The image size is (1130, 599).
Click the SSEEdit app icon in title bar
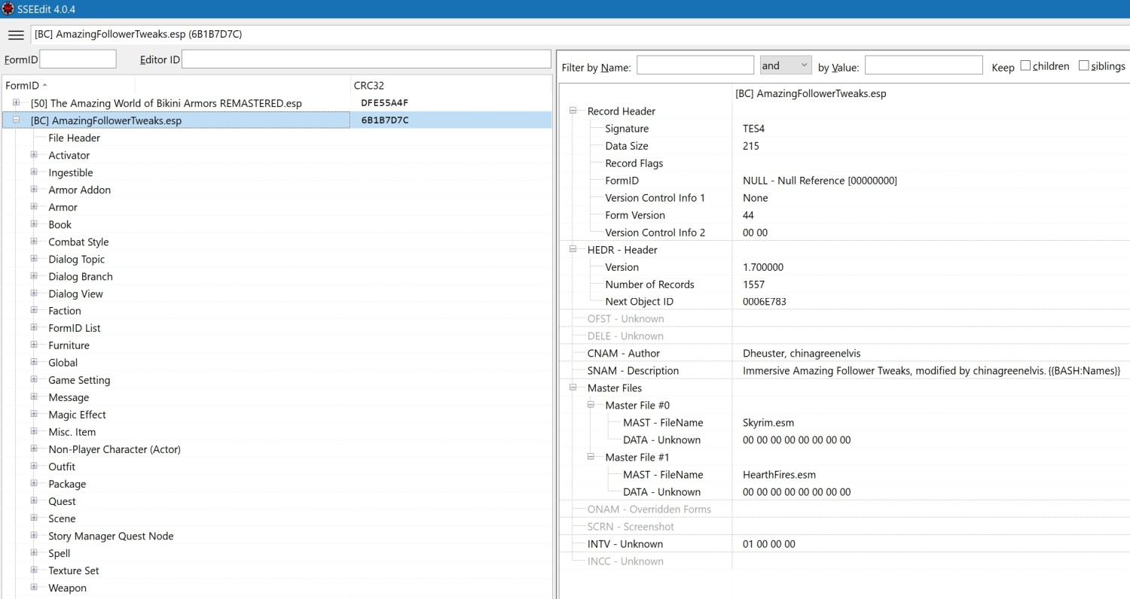point(8,9)
